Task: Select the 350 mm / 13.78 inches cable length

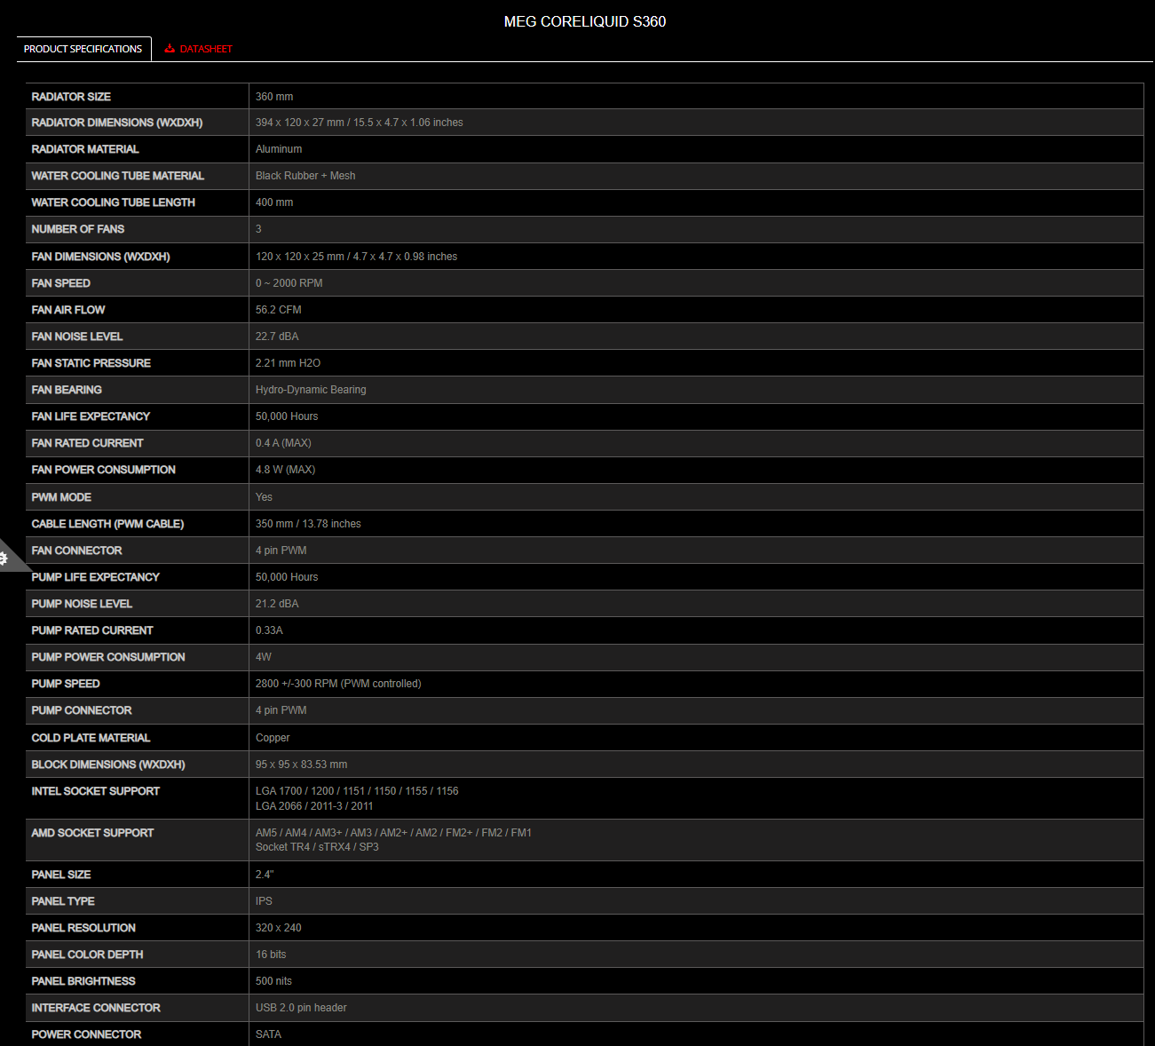Action: pyautogui.click(x=308, y=524)
